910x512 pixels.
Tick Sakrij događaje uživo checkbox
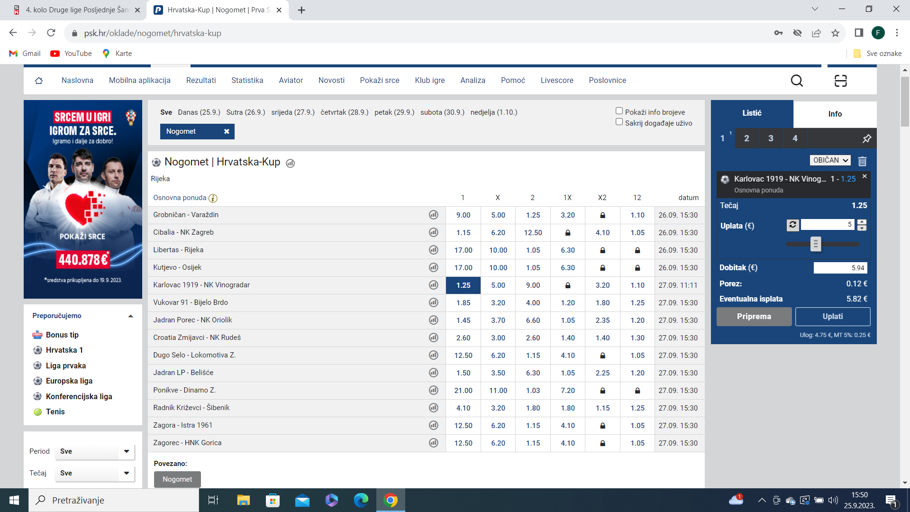pyautogui.click(x=619, y=122)
